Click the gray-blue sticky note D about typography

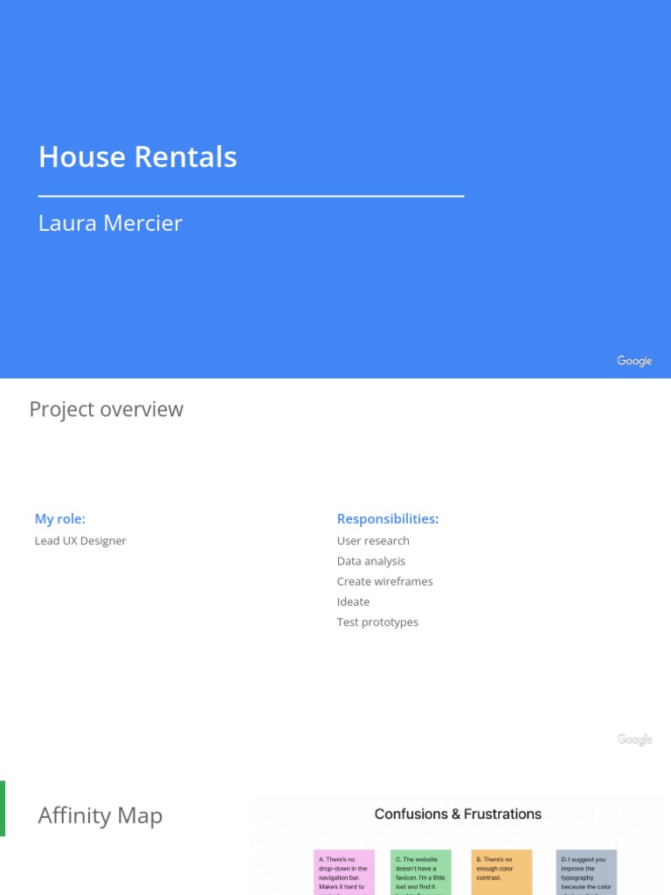586,872
